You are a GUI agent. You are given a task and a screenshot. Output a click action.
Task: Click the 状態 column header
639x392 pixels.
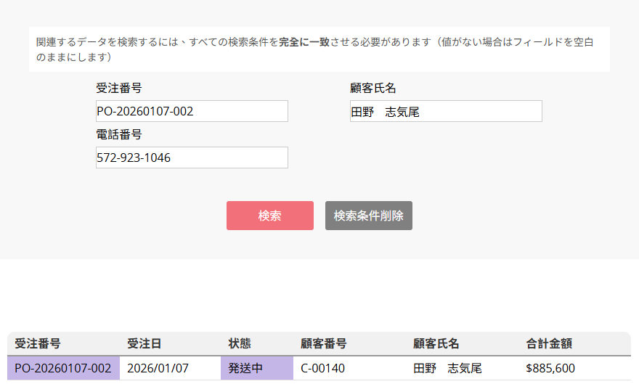coord(240,343)
